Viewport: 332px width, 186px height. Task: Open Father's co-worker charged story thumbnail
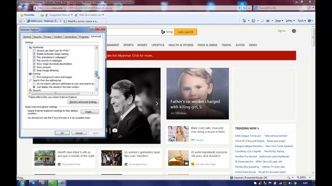pyautogui.click(x=198, y=94)
